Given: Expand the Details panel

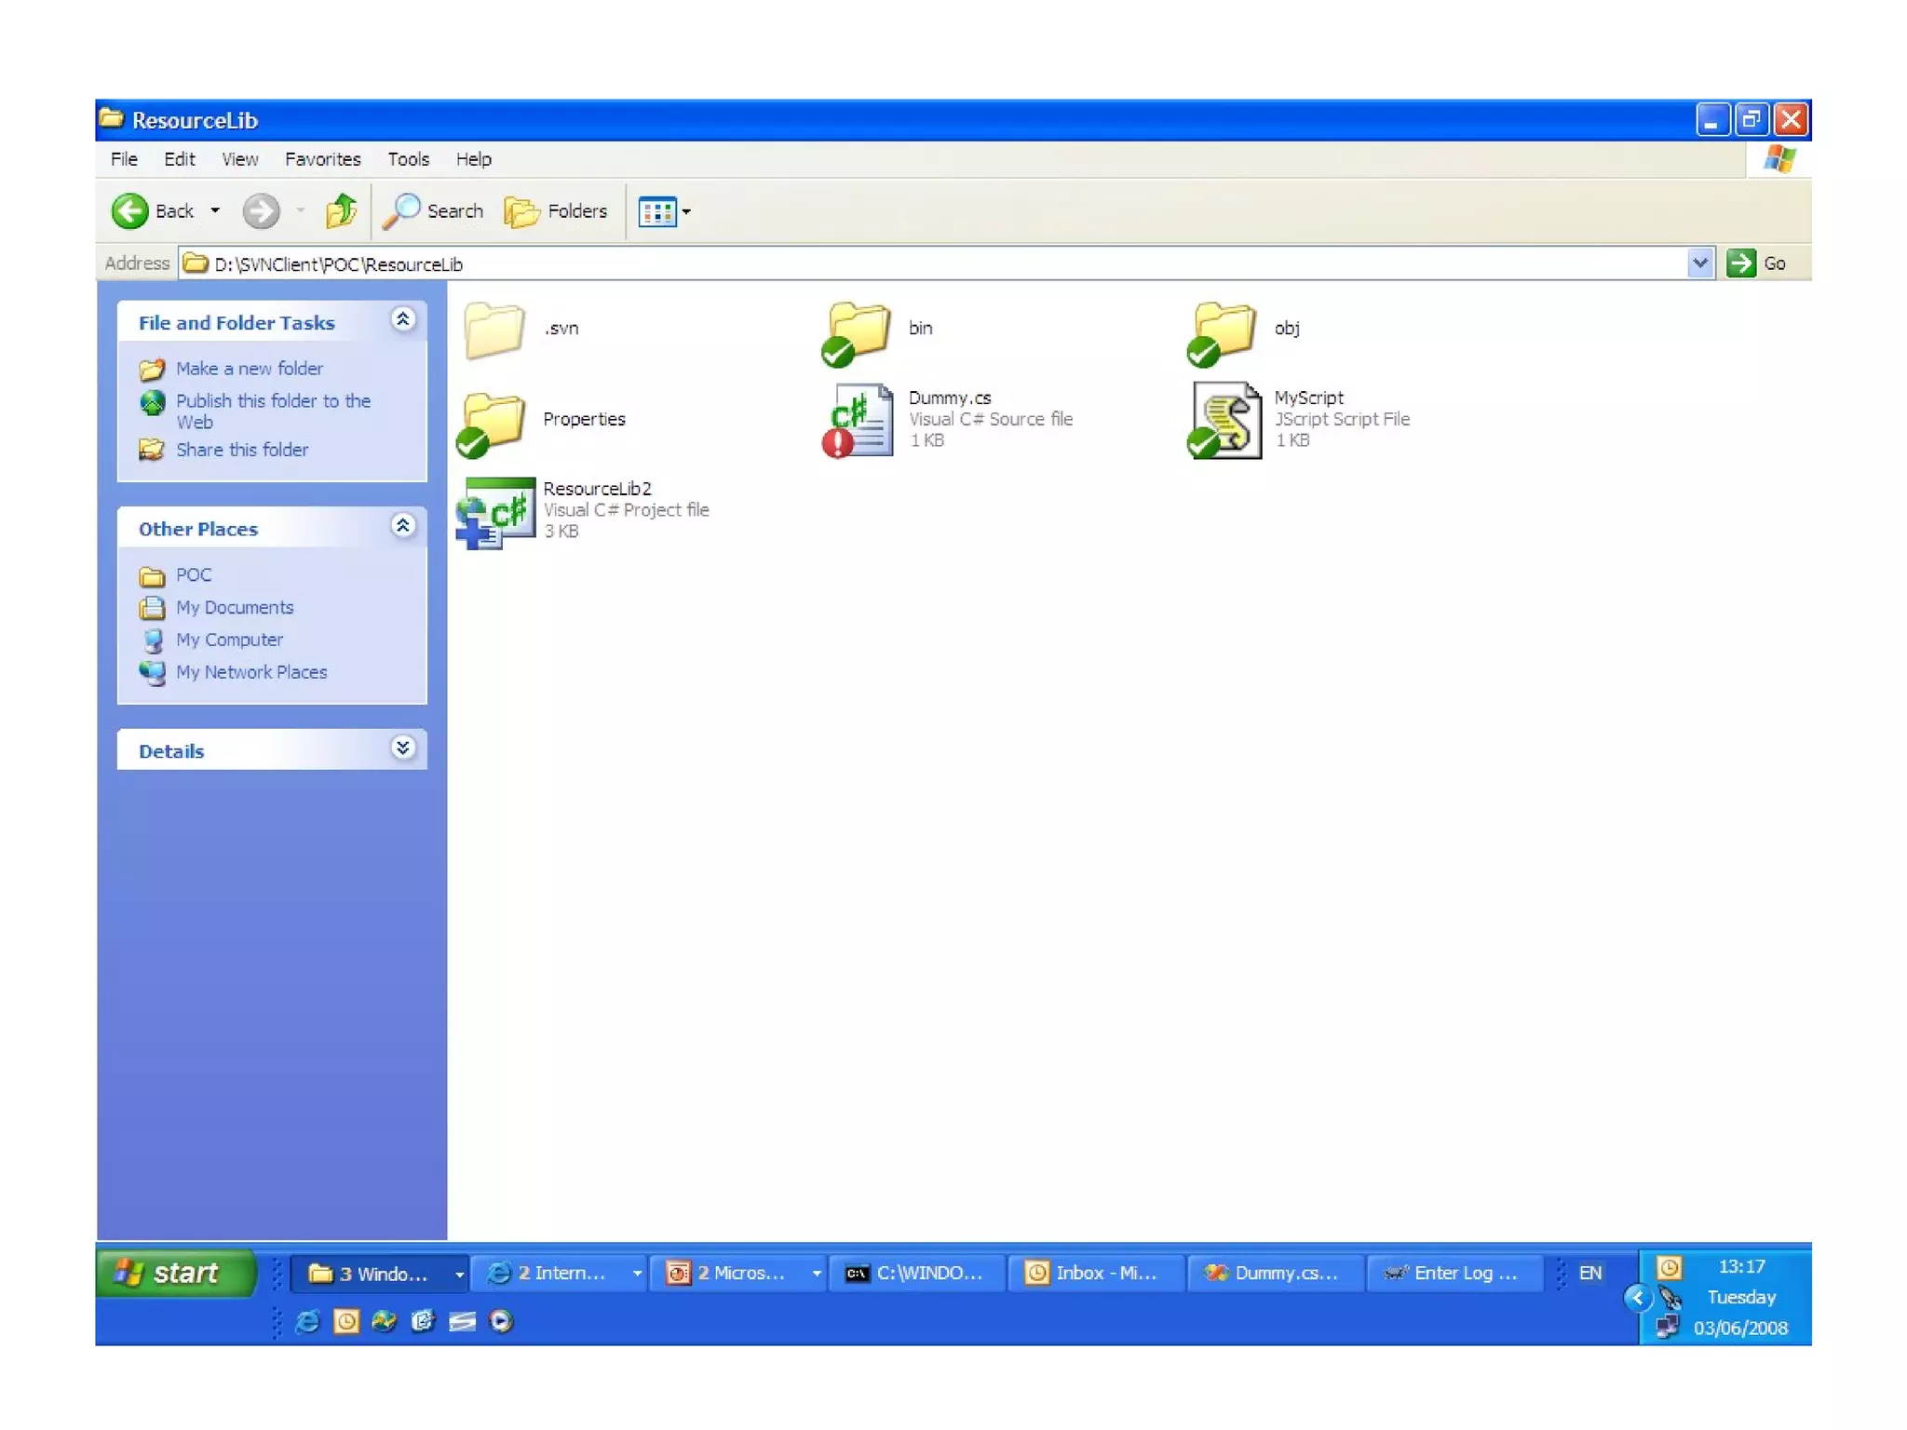Looking at the screenshot, I should (x=402, y=749).
